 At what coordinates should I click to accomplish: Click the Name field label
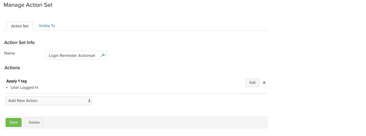[x=9, y=53]
